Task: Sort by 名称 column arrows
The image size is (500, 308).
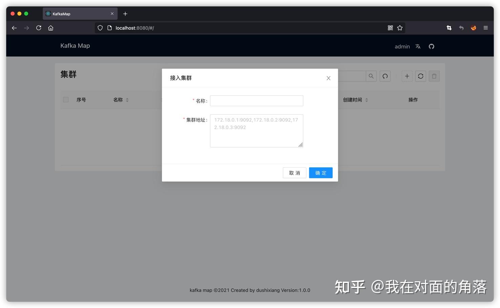Action: pos(127,100)
